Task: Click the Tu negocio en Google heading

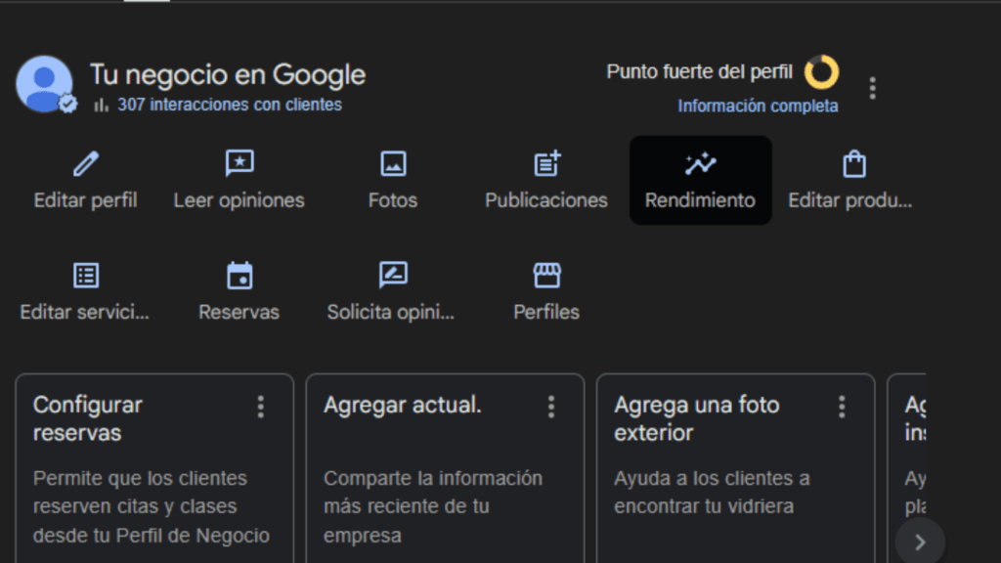Action: (x=227, y=74)
